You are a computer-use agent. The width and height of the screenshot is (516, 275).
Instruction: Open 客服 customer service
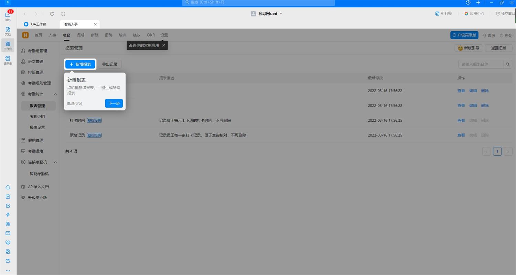click(x=489, y=35)
